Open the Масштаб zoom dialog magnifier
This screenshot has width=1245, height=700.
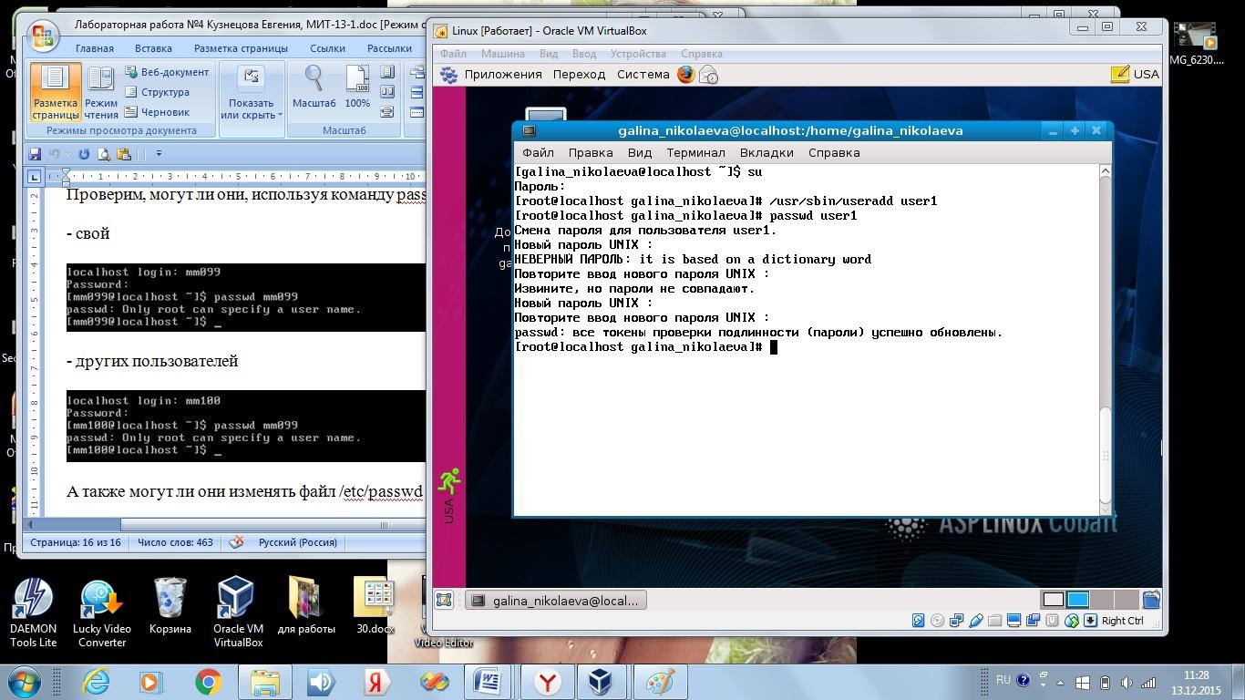(x=314, y=87)
